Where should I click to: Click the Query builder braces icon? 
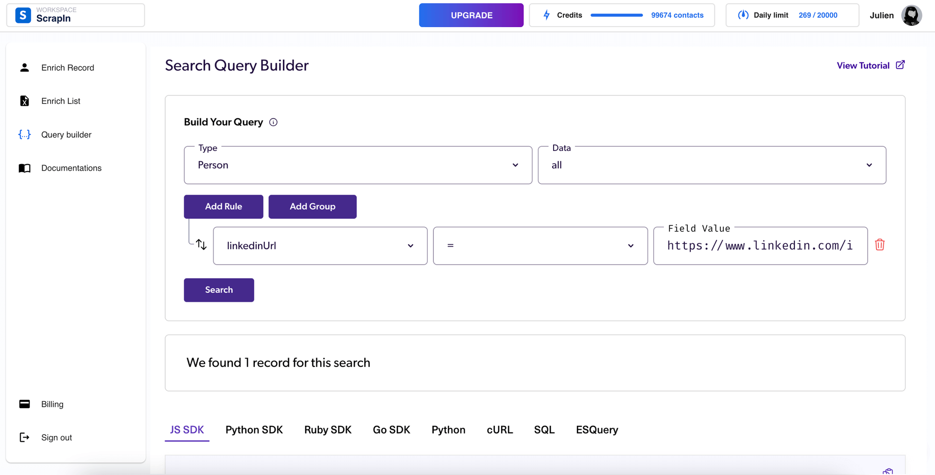pos(24,135)
